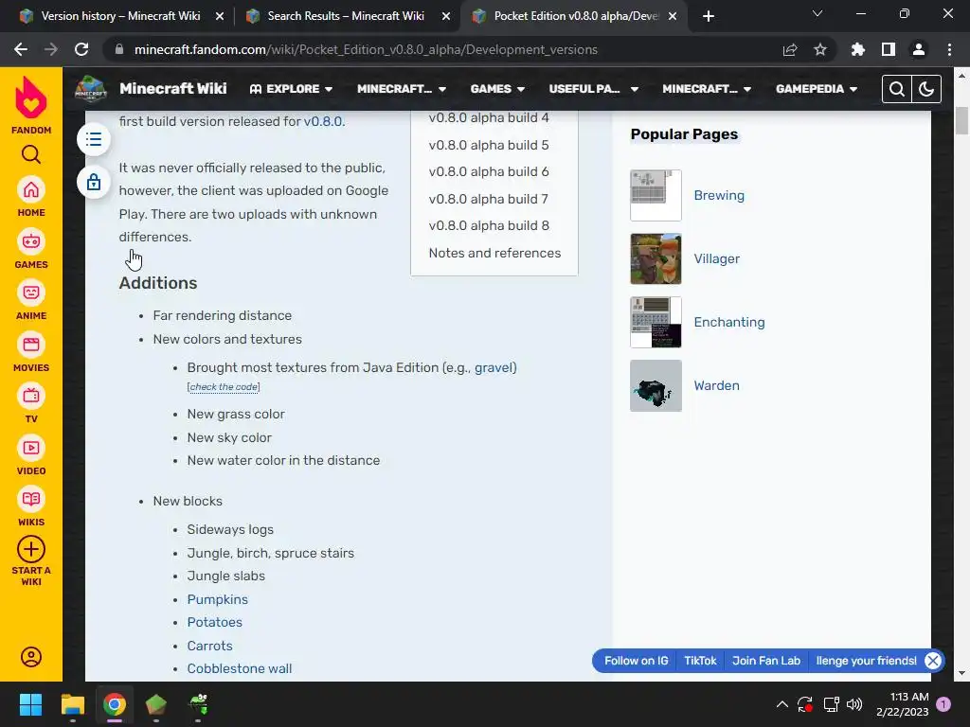Open the Chrome profile avatar icon
Image resolution: width=970 pixels, height=727 pixels.
pyautogui.click(x=919, y=49)
